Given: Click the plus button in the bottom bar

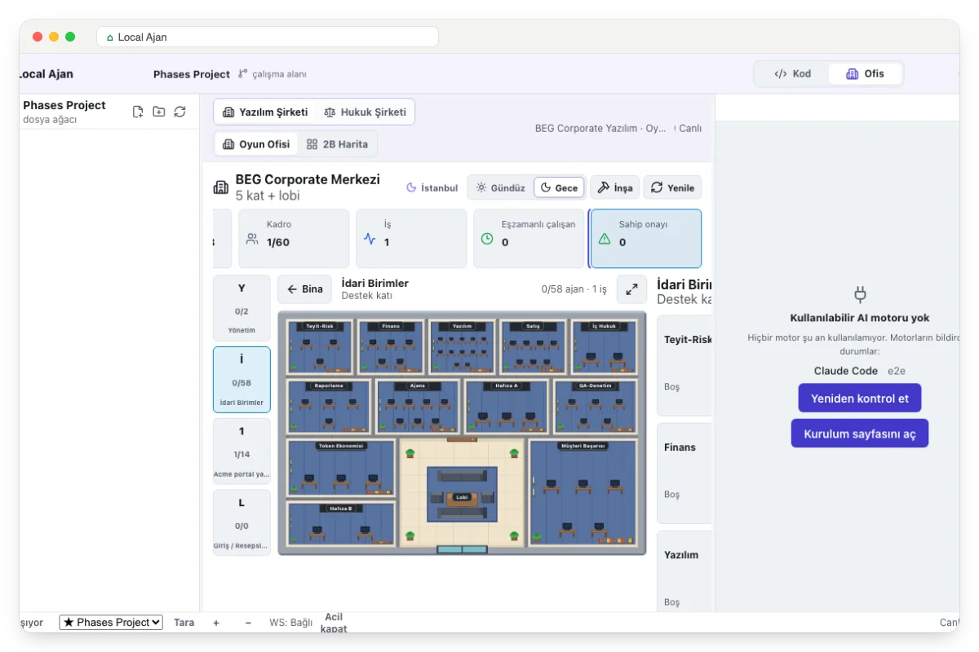Looking at the screenshot, I should click(216, 623).
